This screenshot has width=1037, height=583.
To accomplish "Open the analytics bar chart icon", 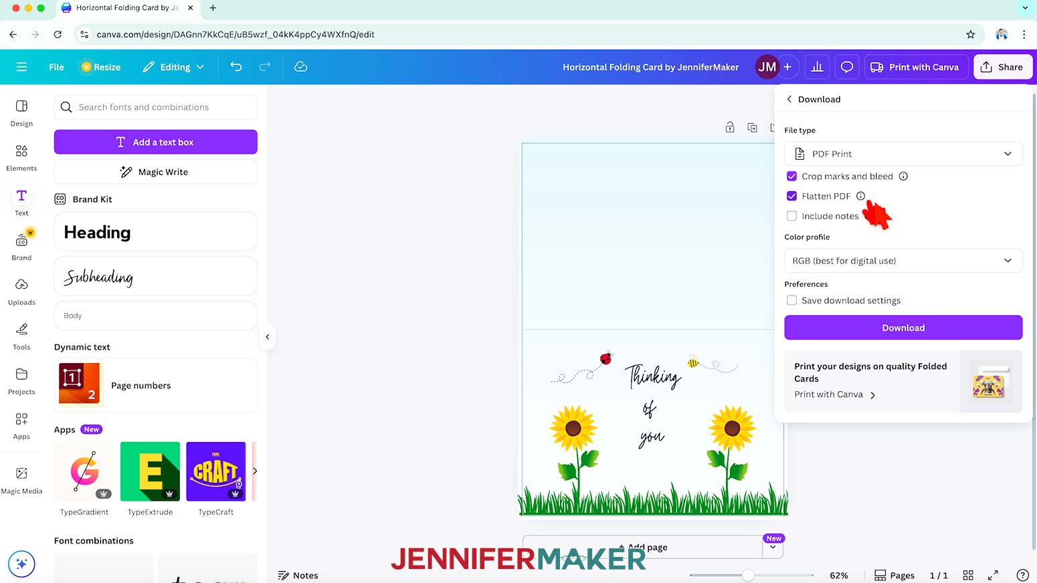I will (817, 67).
